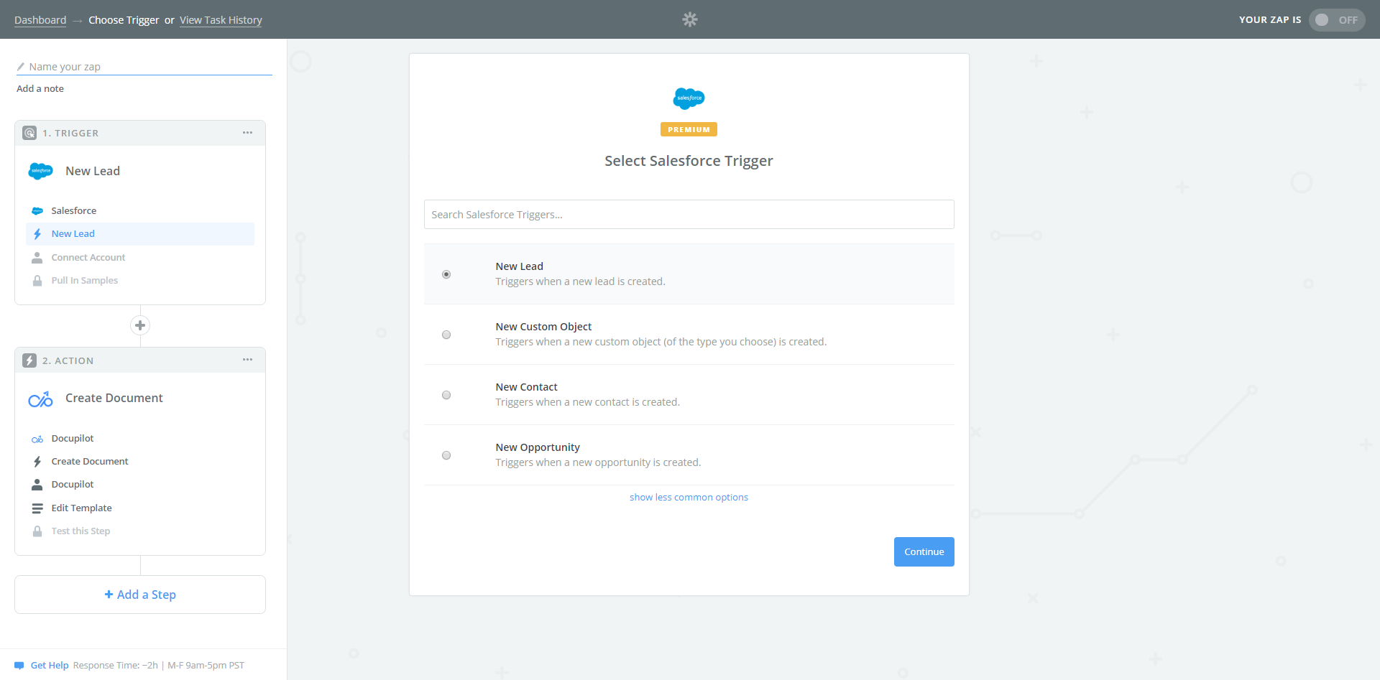Toggle the zap ON/OFF switch
Viewport: 1380px width, 680px height.
(x=1337, y=20)
